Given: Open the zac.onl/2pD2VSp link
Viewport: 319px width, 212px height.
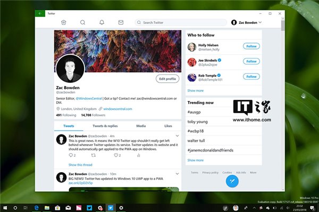Looking at the screenshot, I should point(81,183).
